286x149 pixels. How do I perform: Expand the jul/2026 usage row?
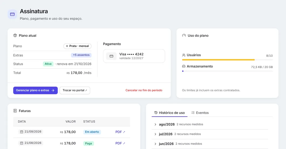[x=210, y=134]
